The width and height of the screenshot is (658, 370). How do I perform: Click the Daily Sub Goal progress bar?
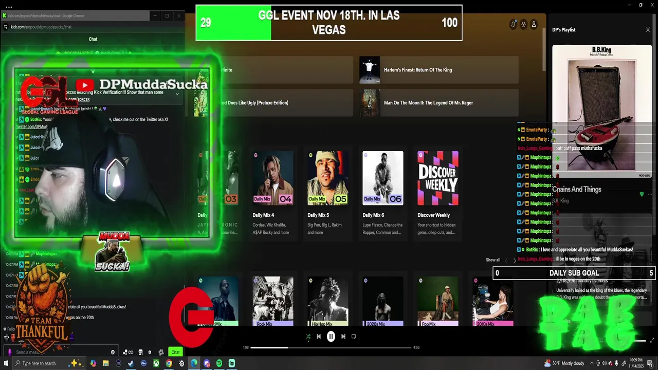click(x=574, y=273)
